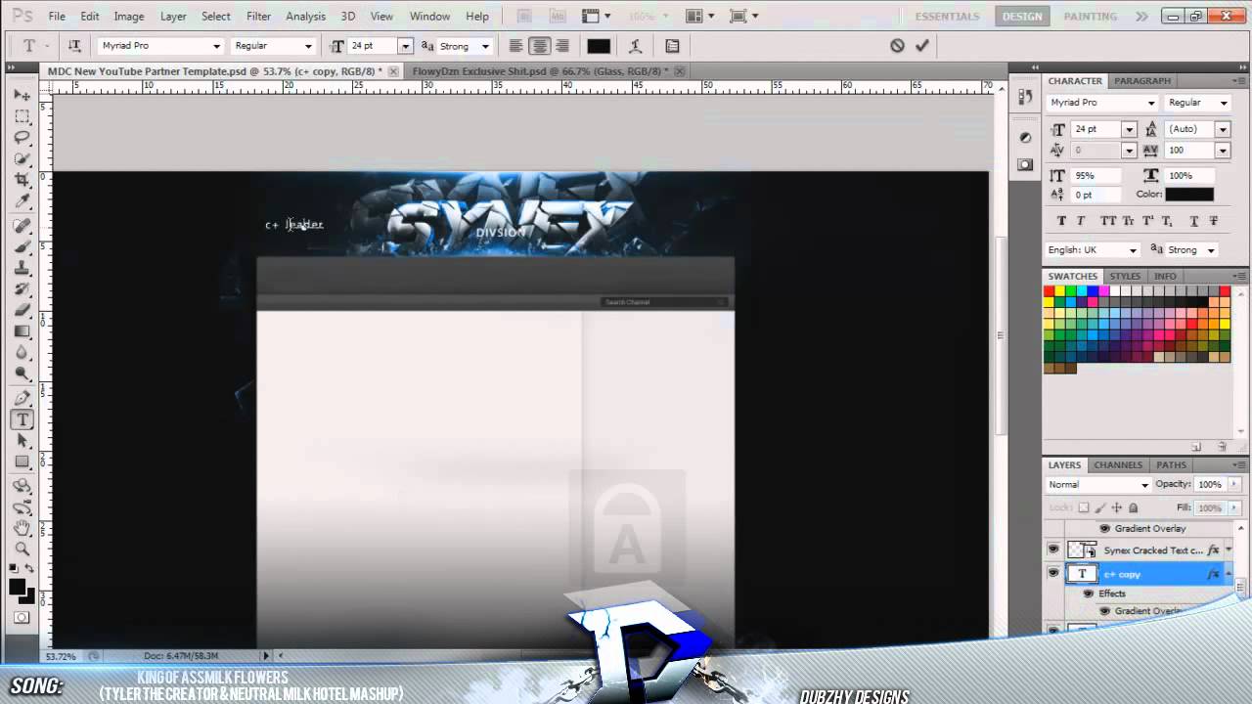Screen dimensions: 1252x704
Task: Toggle Character and Paragraph panels button
Action: click(x=672, y=46)
